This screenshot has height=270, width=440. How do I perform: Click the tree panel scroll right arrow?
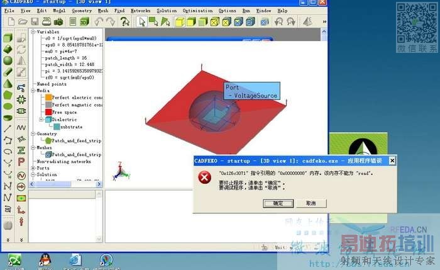(99, 184)
